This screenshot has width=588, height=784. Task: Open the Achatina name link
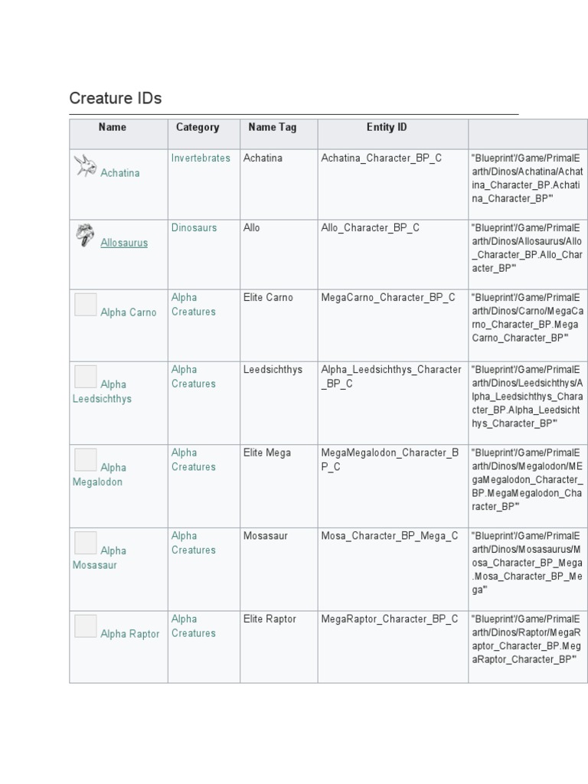(120, 173)
